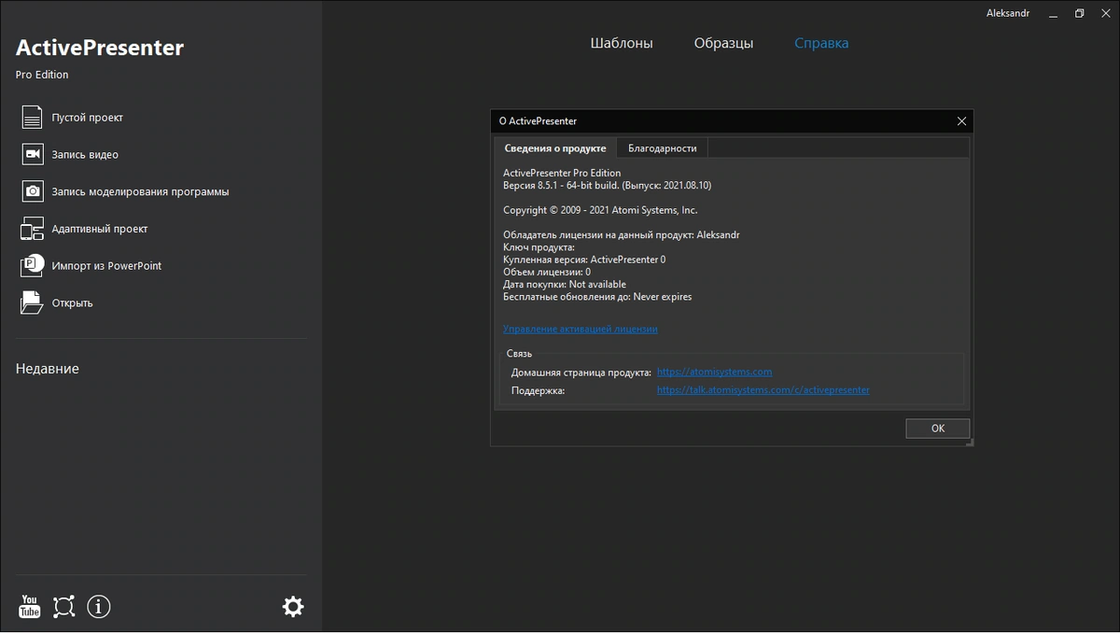Viewport: 1120px width, 633px height.
Task: Open settings via the gear icon
Action: coord(293,607)
